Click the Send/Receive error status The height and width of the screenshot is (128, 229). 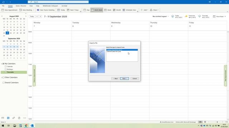tap(167, 122)
